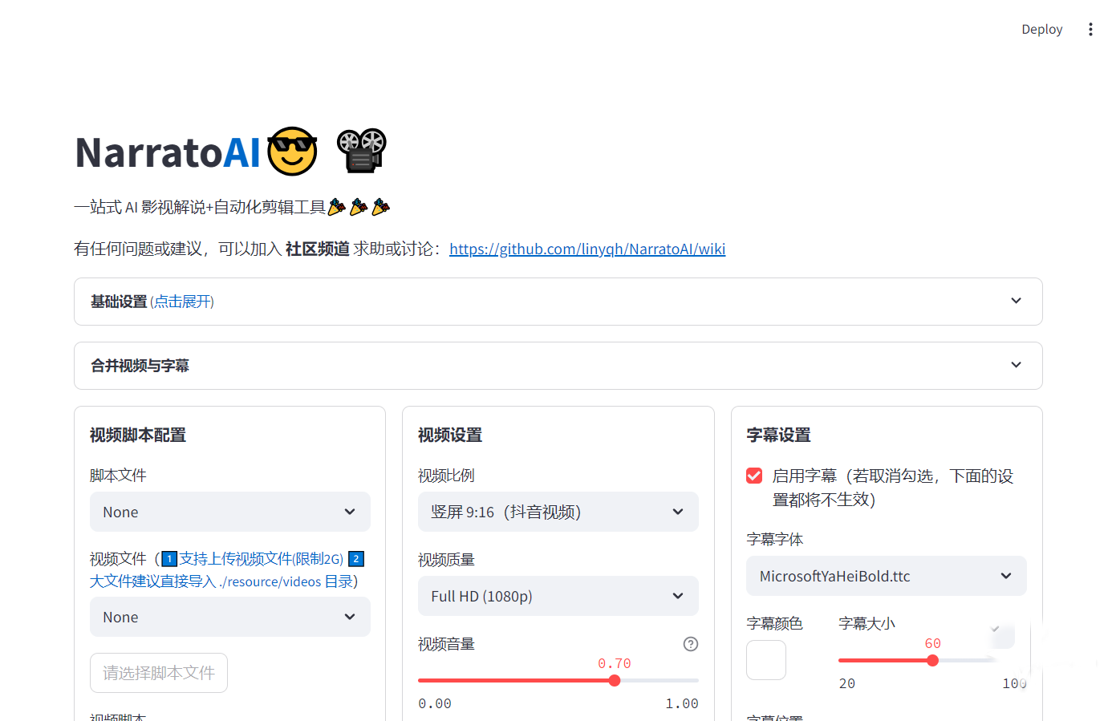
Task: Click the film projector emoji in the title
Action: pyautogui.click(x=361, y=151)
